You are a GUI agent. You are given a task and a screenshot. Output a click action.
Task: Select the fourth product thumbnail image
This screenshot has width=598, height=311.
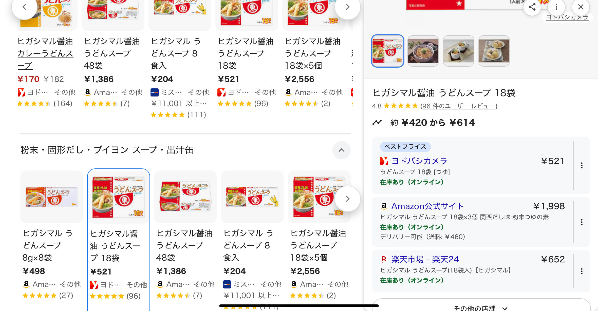(494, 51)
